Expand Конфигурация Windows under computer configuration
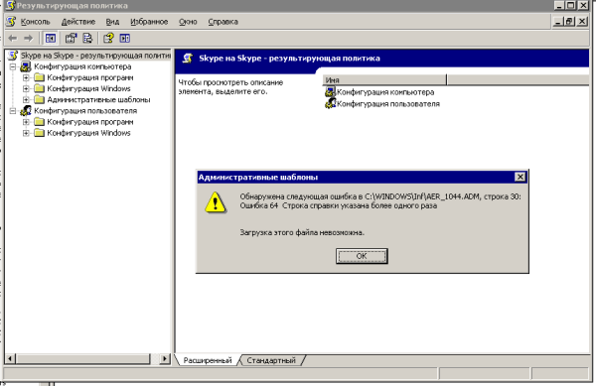Screen dimensions: 596x386 point(26,89)
